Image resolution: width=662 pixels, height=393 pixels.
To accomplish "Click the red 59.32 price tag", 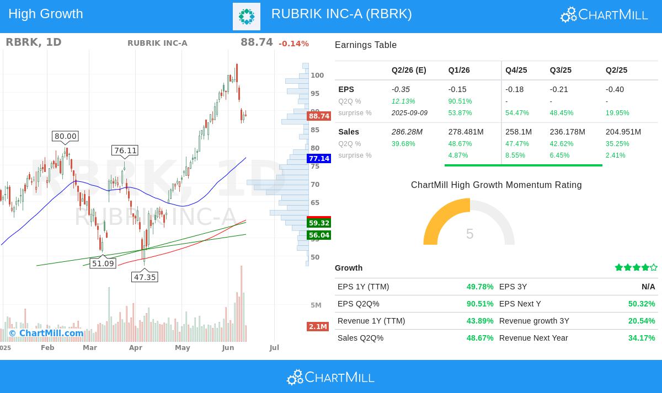I will (x=319, y=223).
